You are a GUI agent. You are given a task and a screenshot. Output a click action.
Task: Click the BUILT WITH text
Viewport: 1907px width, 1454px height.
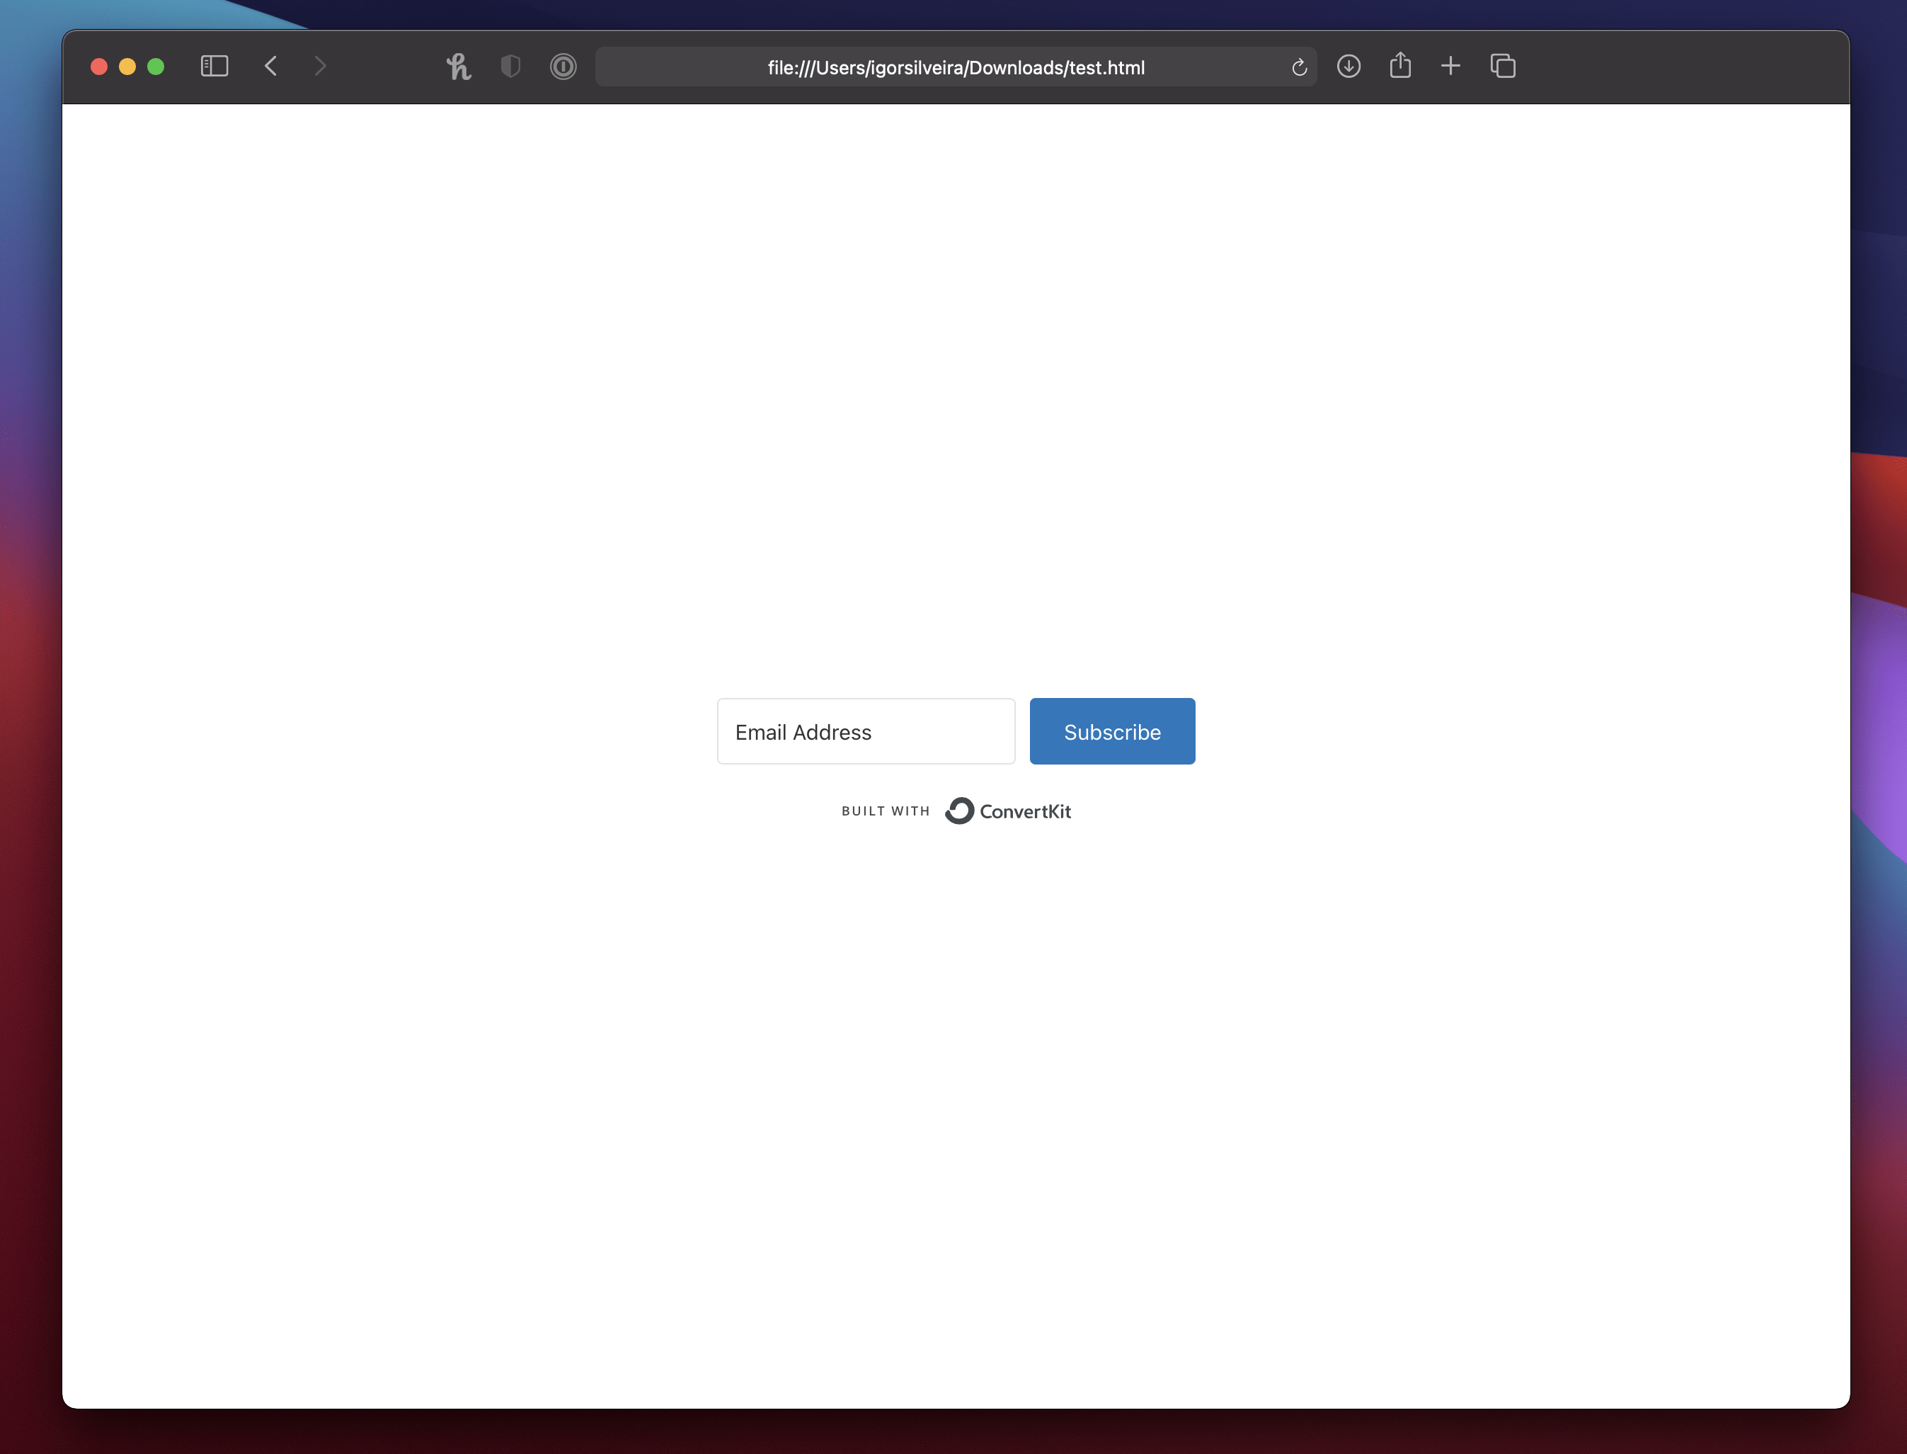[885, 811]
